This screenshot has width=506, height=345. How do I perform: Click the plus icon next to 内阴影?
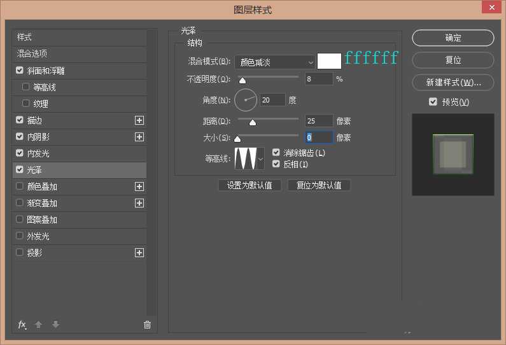click(139, 137)
